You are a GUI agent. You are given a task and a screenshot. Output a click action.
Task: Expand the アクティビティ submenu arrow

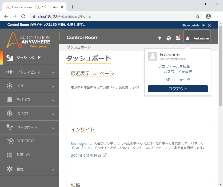pyautogui.click(x=53, y=73)
